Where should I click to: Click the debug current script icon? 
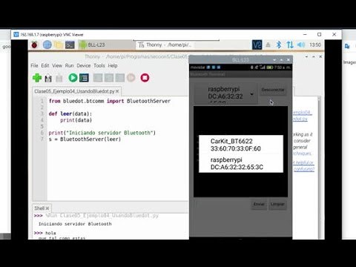[84, 78]
